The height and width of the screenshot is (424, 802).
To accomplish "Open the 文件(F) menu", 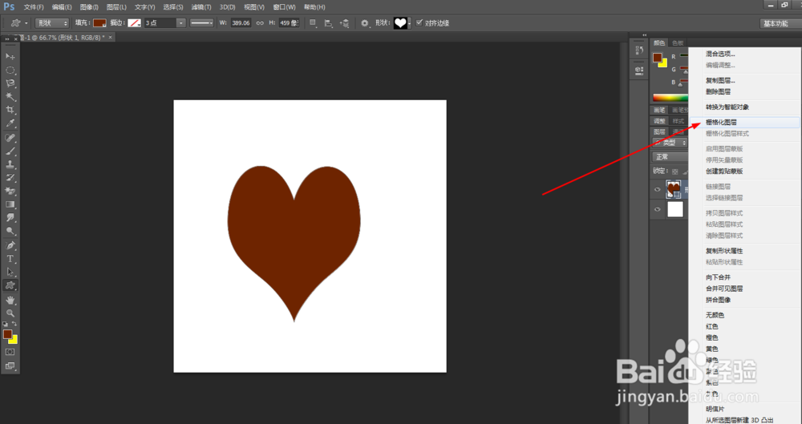I will pos(34,7).
